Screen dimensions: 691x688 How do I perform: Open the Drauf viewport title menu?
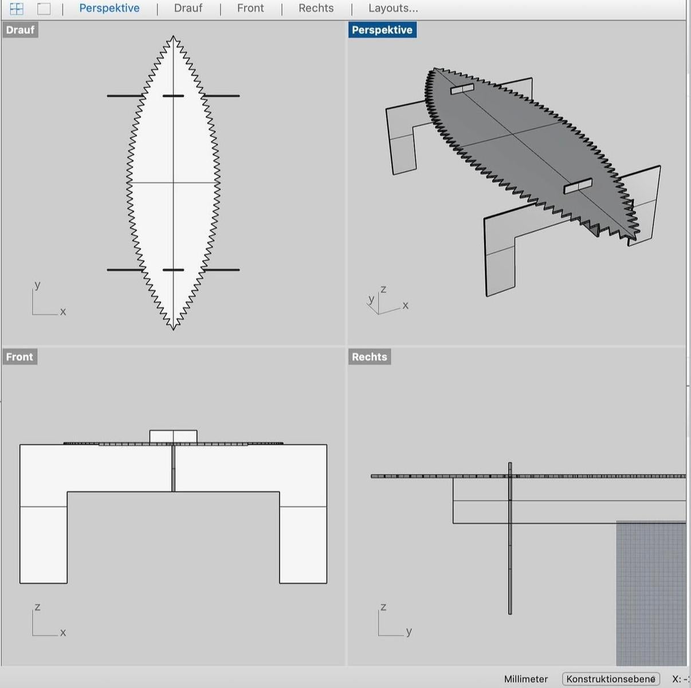tap(20, 30)
